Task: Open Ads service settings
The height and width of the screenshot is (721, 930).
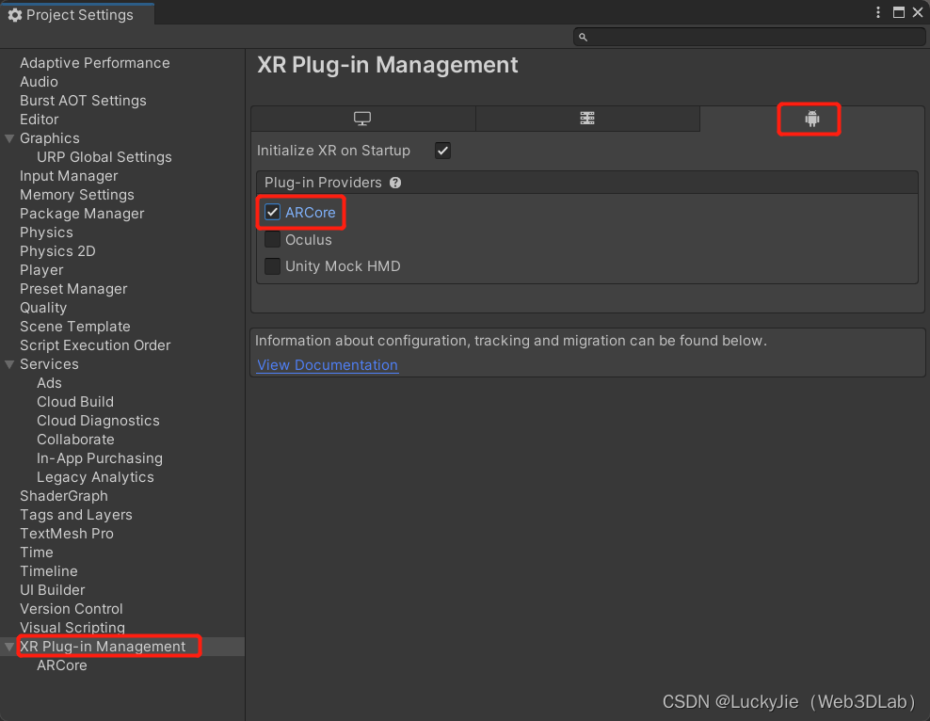Action: point(49,383)
